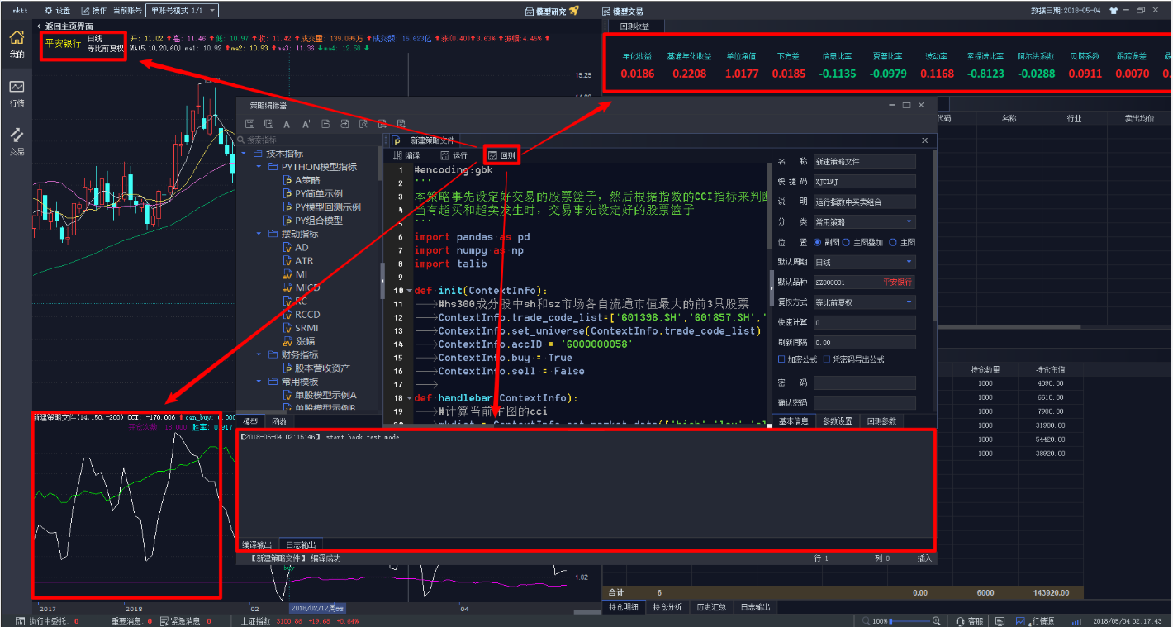Switch to the 日志输出 tab in editor

point(301,544)
